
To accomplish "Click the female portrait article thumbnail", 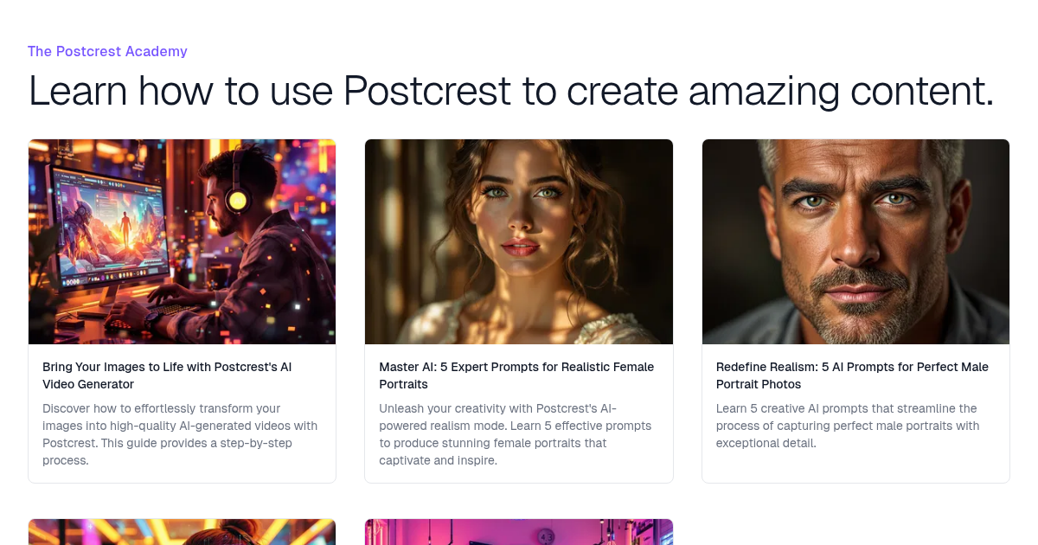I will point(519,241).
